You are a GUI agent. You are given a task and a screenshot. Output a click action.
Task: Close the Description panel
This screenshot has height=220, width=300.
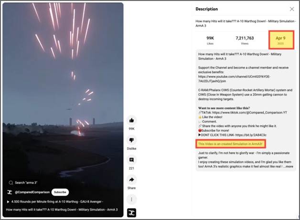[x=292, y=9]
